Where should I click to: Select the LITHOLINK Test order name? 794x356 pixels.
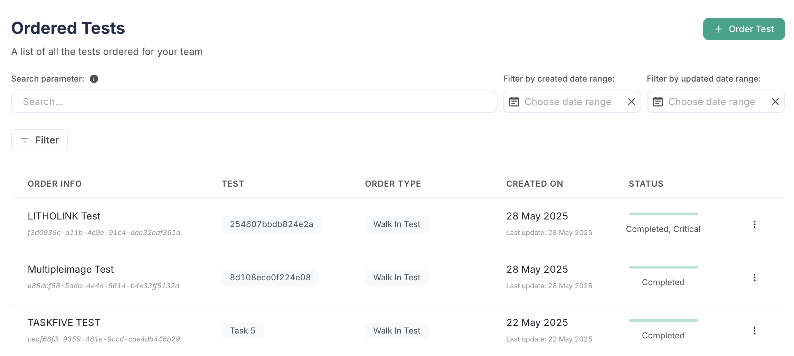click(x=64, y=216)
